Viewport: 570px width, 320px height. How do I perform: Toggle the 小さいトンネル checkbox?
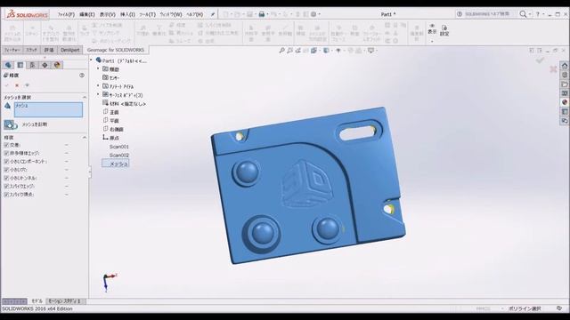[x=6, y=178]
